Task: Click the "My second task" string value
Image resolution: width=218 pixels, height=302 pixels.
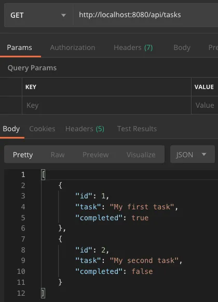Action: tap(144, 260)
